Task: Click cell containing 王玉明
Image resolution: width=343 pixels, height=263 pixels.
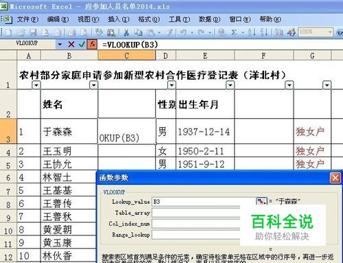Action: (69, 150)
